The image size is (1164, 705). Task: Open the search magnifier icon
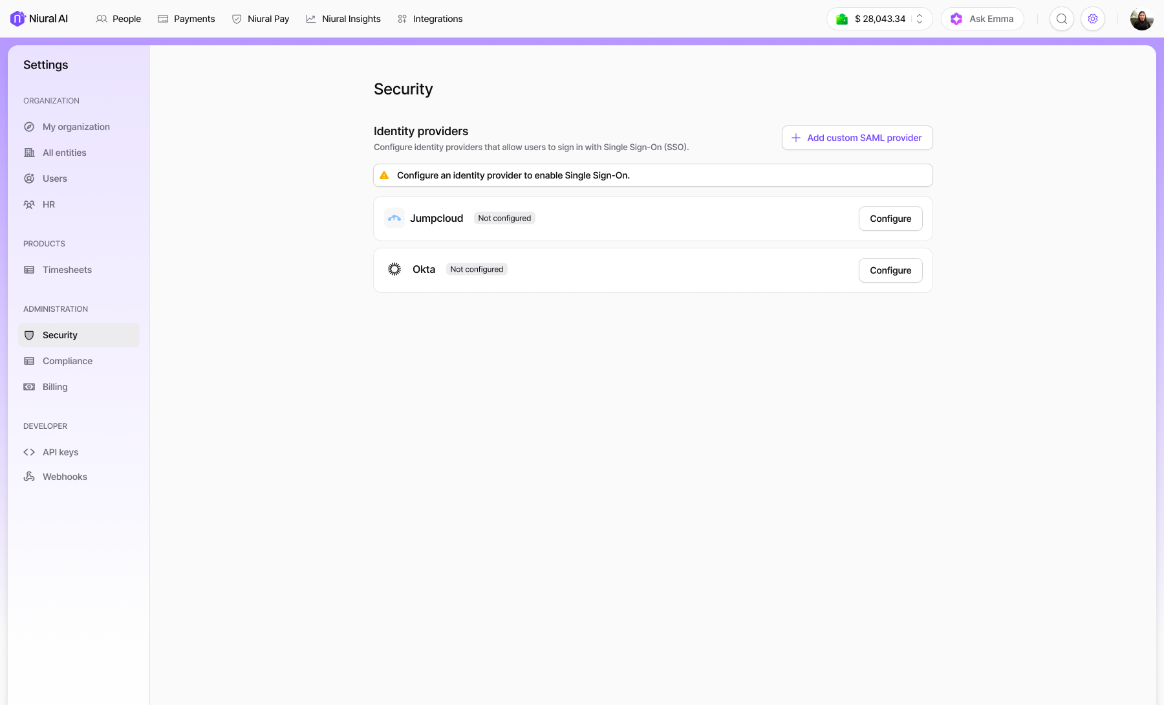pos(1062,19)
